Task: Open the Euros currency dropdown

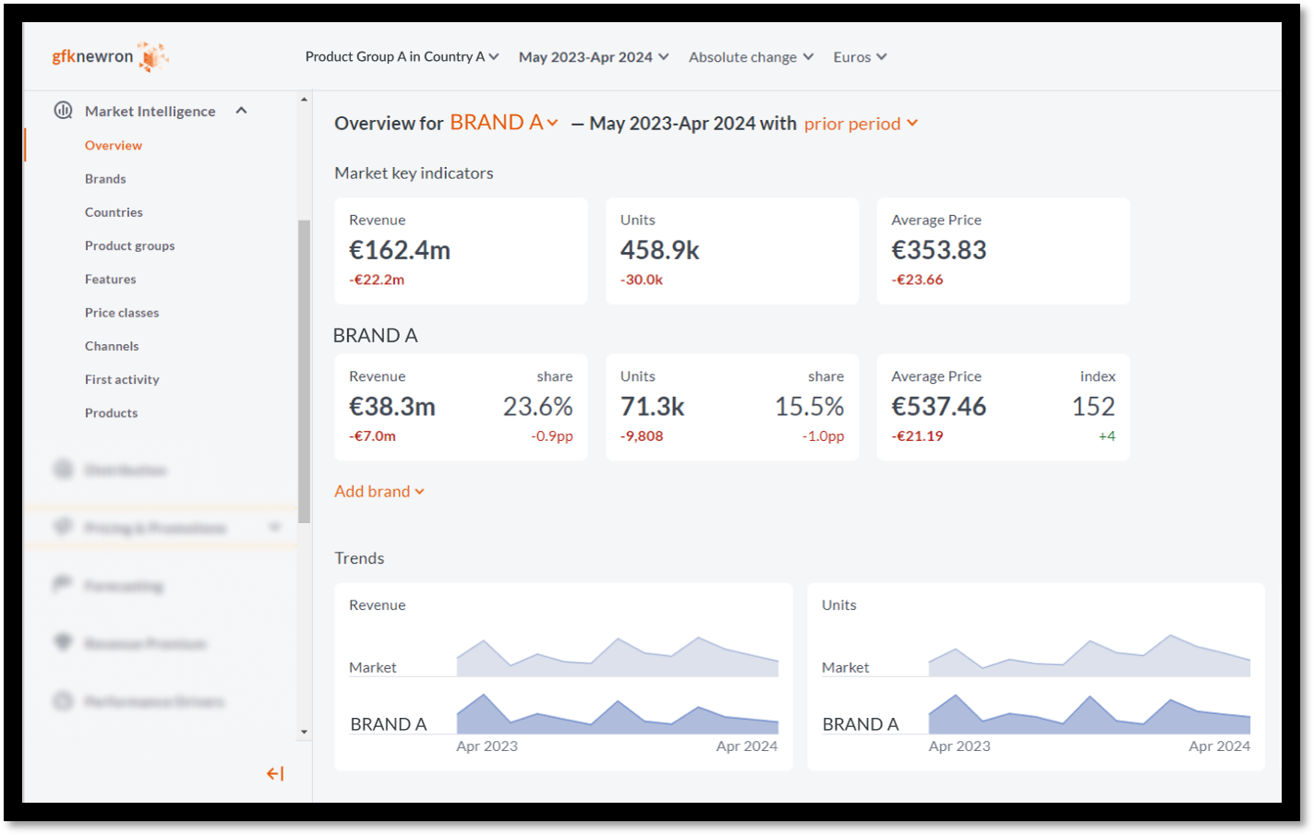Action: (x=859, y=57)
